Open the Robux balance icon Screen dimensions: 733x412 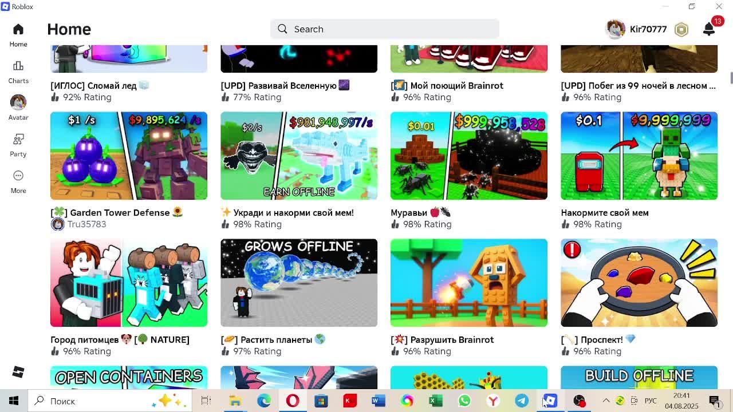pos(681,29)
